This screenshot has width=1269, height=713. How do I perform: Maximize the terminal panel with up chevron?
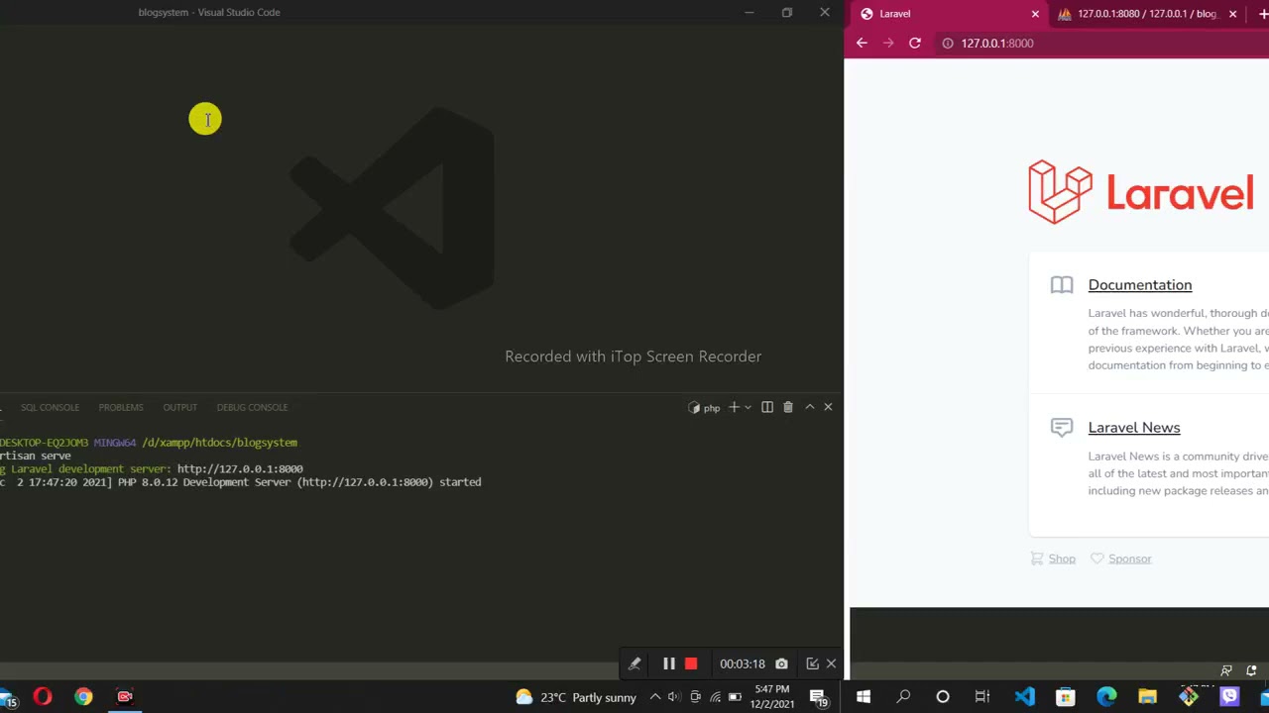pyautogui.click(x=809, y=407)
